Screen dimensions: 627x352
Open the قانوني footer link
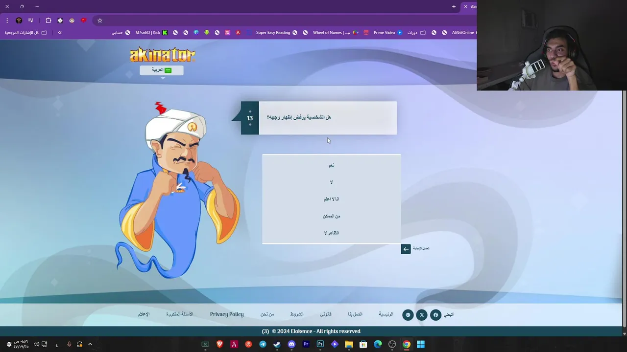(326, 314)
